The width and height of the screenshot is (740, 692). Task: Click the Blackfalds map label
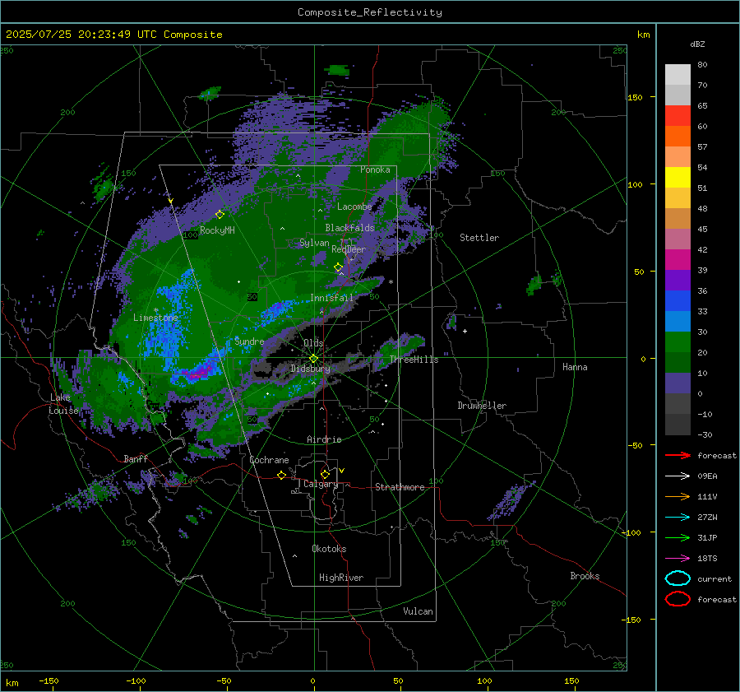[x=349, y=228]
